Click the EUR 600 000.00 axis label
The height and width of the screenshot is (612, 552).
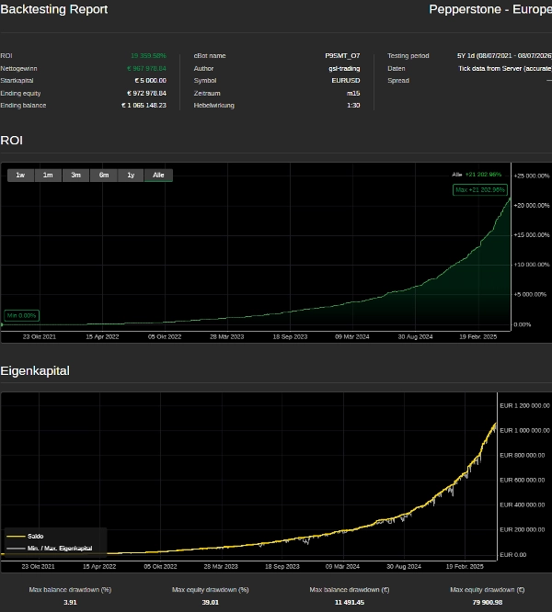pyautogui.click(x=523, y=481)
